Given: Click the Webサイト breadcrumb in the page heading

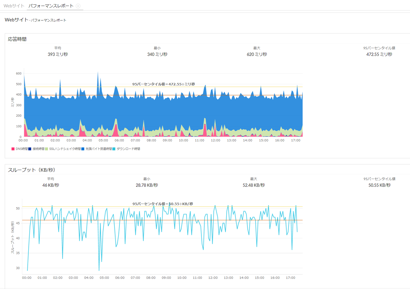Looking at the screenshot, I should (x=17, y=20).
